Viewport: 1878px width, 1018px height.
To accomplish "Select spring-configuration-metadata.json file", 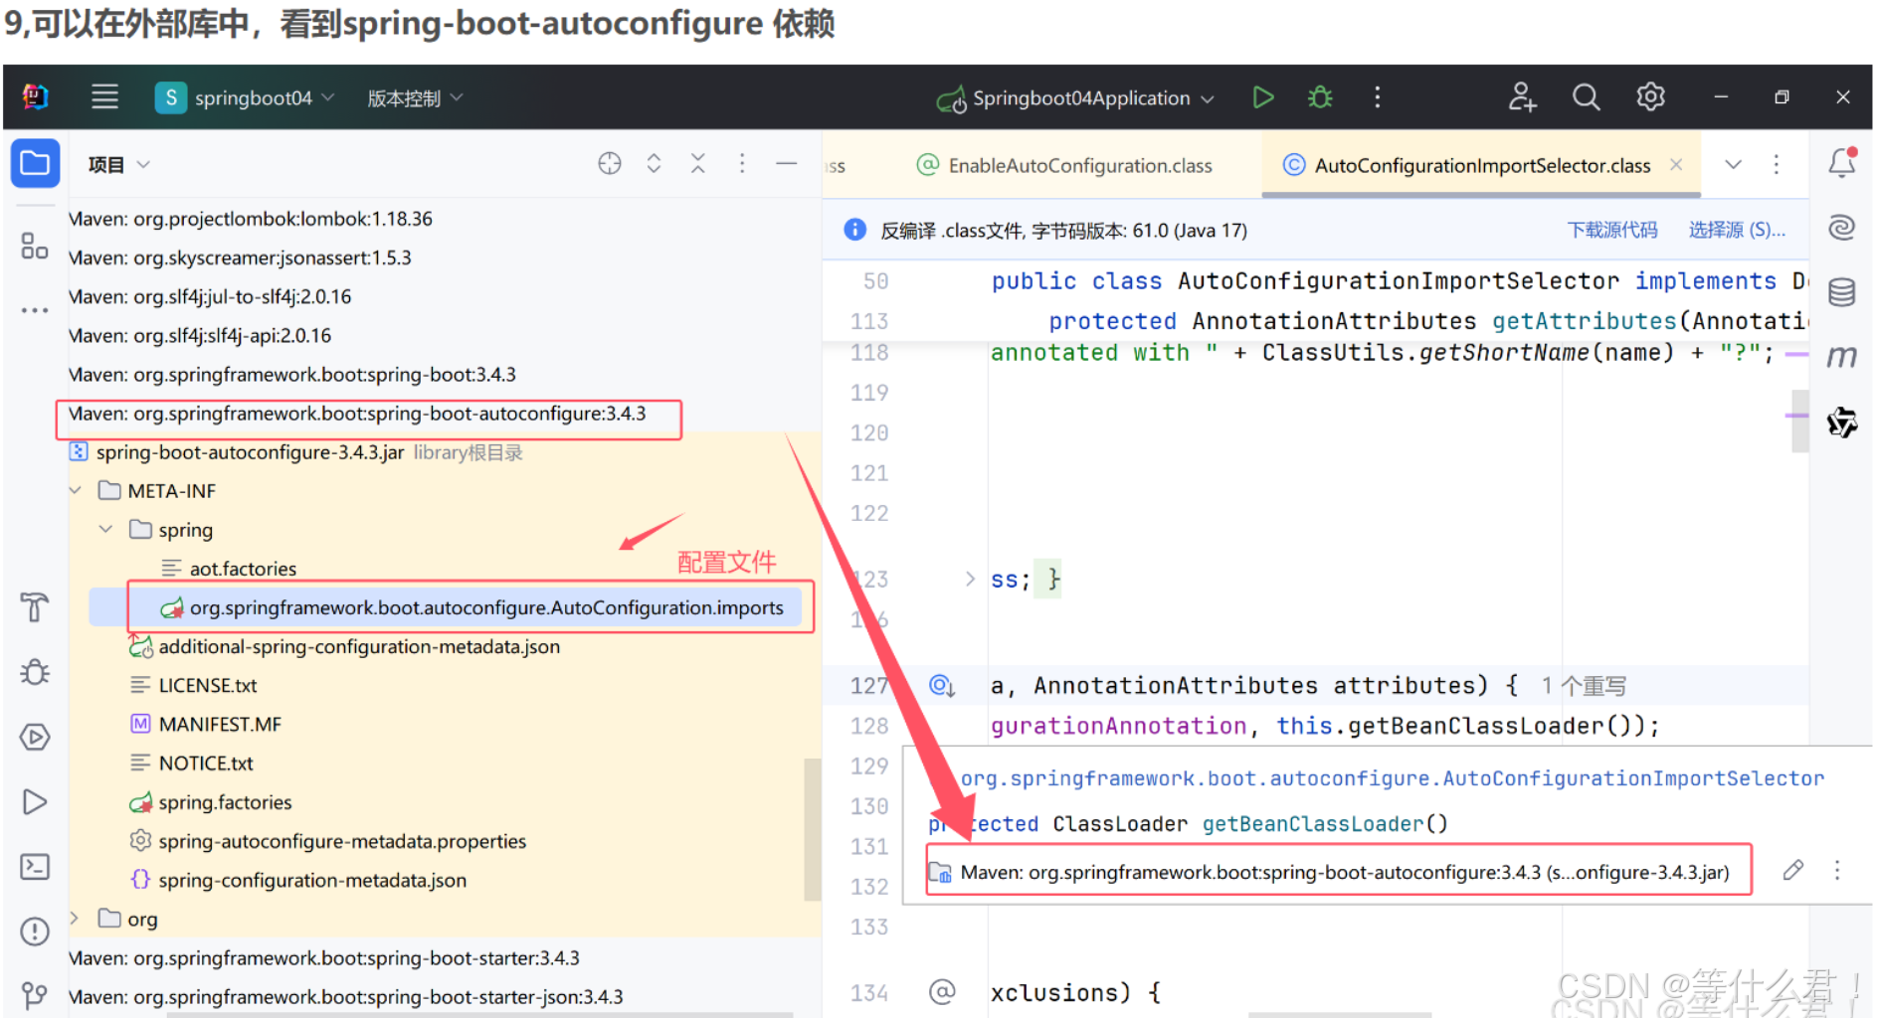I will click(311, 880).
